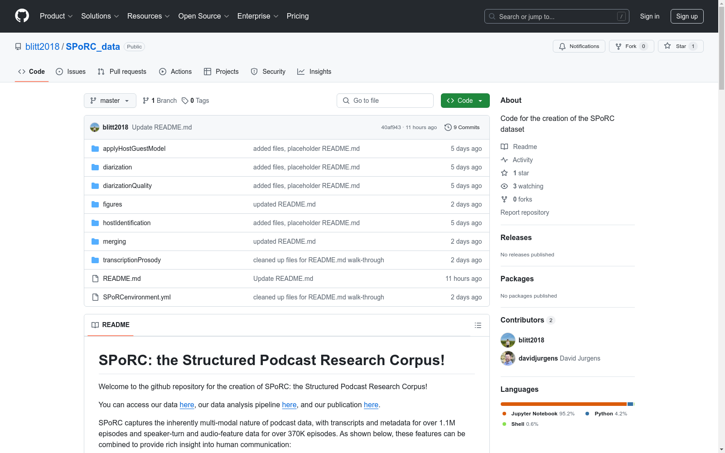
Task: Click Report repository link
Action: 525,212
